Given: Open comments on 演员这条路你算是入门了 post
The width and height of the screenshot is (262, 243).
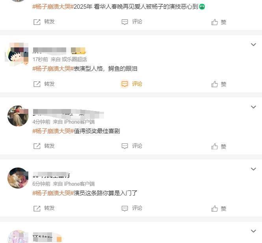Looking at the screenshot, I should tap(124, 209).
